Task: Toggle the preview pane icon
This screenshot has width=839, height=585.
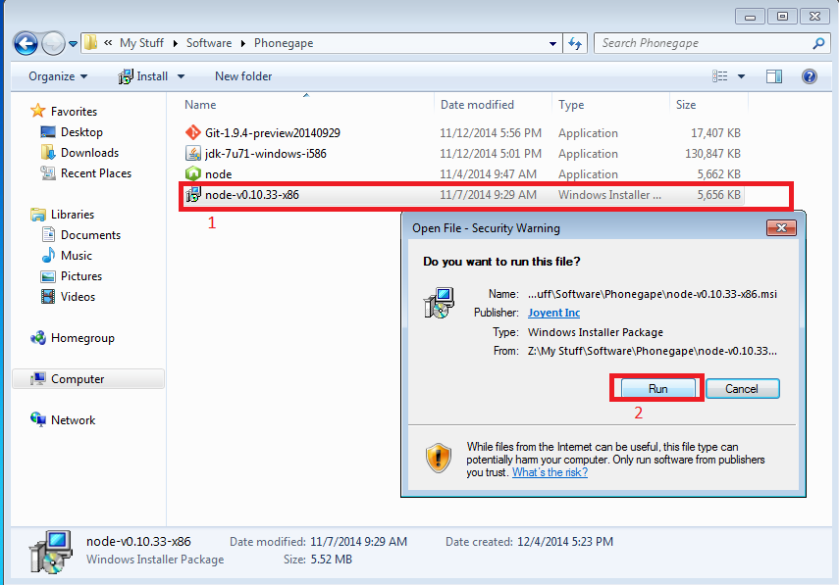Action: 773,76
